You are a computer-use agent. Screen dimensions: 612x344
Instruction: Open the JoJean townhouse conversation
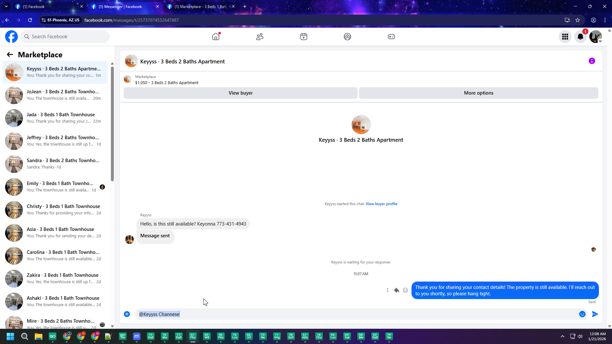coord(55,95)
